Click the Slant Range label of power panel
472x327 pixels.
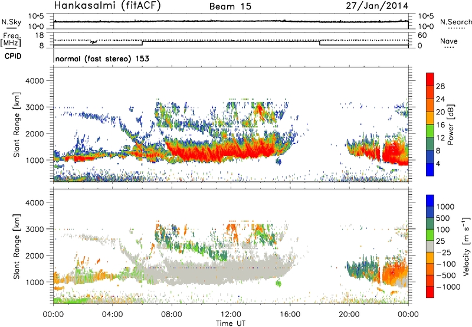[17, 125]
